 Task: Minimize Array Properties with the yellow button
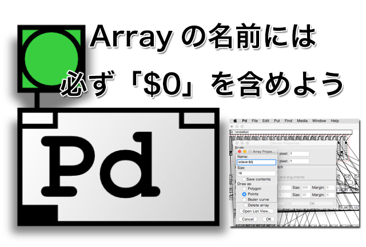(x=245, y=151)
